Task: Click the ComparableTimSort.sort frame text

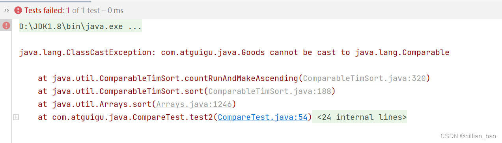Action: [x=128, y=91]
